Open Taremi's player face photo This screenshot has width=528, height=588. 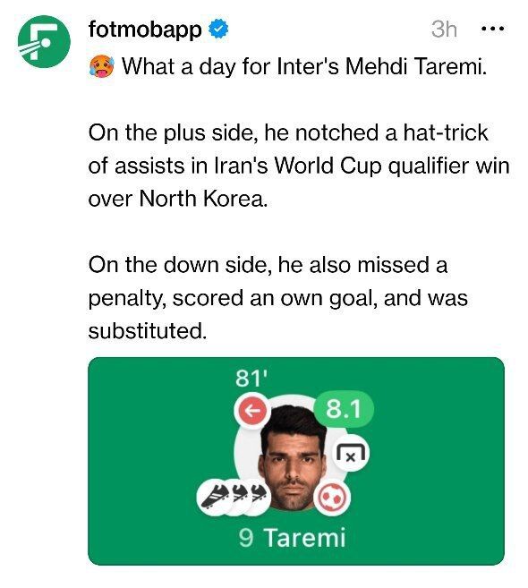292,457
